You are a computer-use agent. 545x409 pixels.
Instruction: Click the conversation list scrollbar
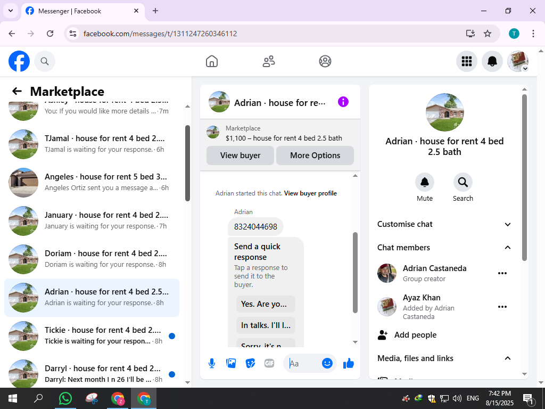[188, 163]
